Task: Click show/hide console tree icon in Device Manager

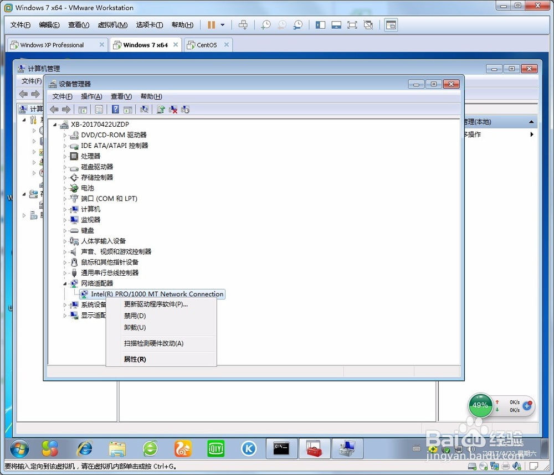Action: [x=83, y=110]
